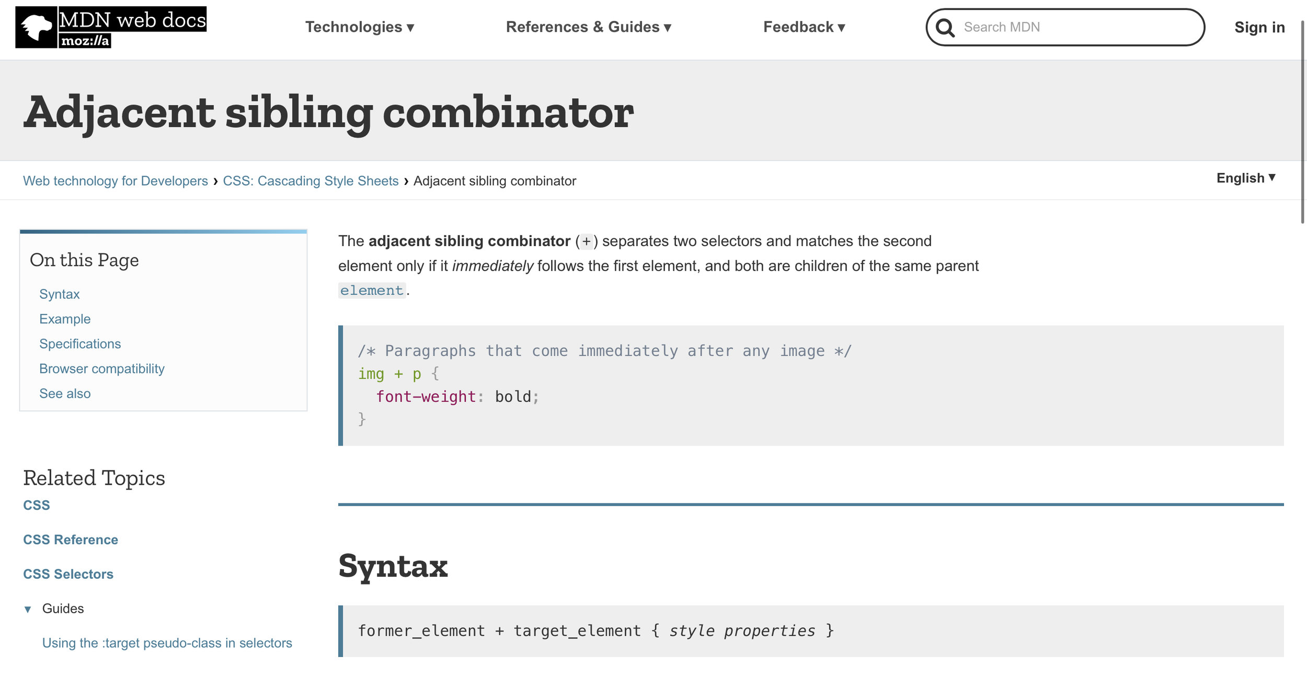
Task: Click the MDN dinosaur logo icon
Action: click(36, 27)
